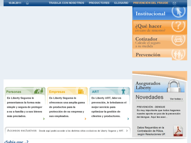Click the Empresas description text
The image size is (191, 143).
pyautogui.click(x=67, y=107)
